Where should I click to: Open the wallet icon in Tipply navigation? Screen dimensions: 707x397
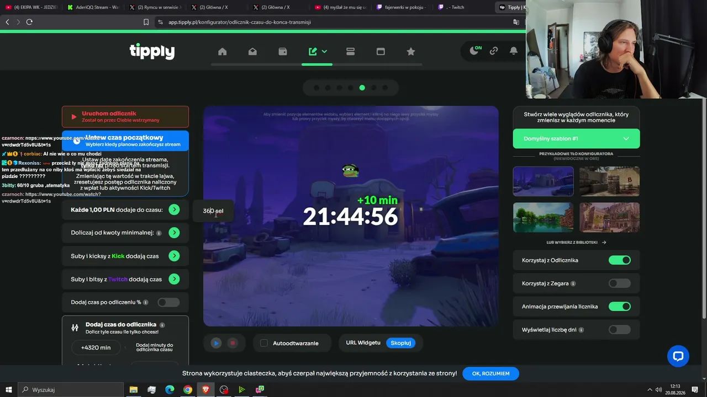pyautogui.click(x=283, y=51)
